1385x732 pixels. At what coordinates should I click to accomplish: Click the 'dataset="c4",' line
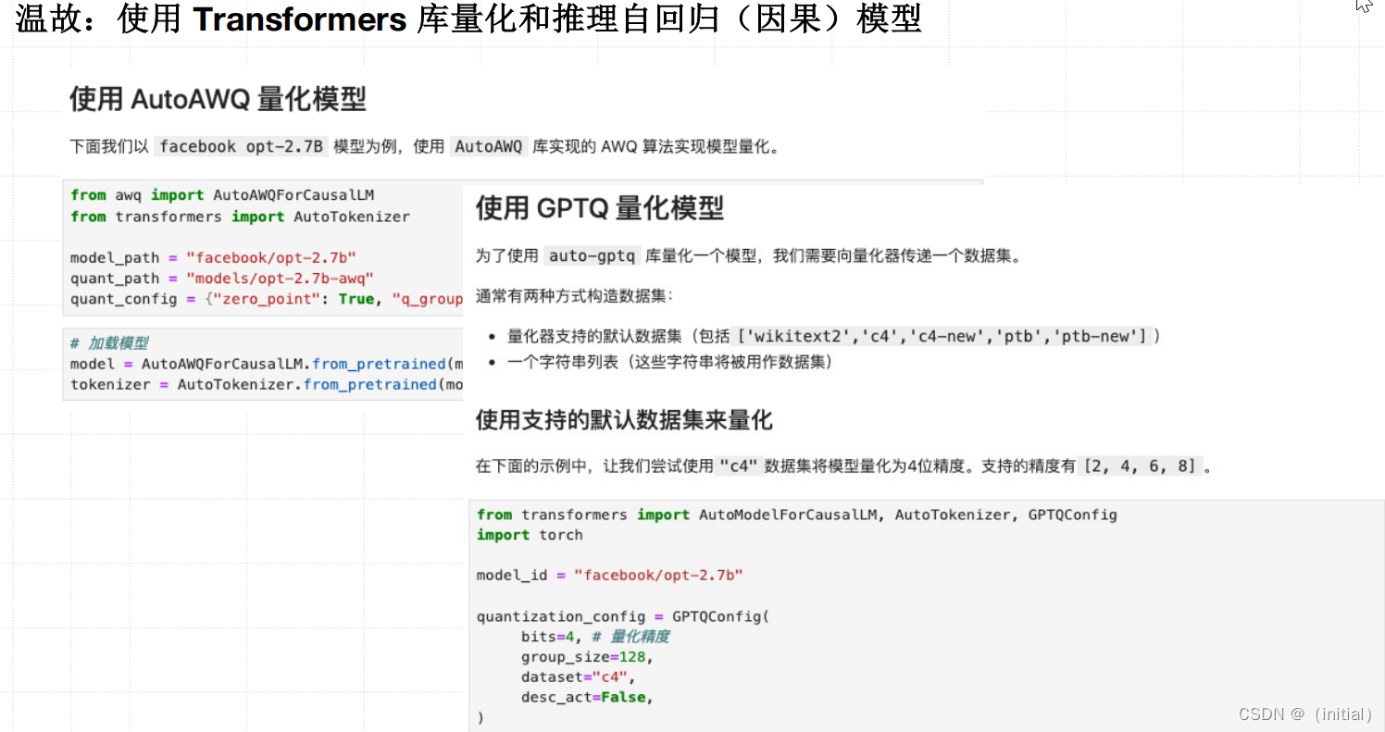coord(579,677)
